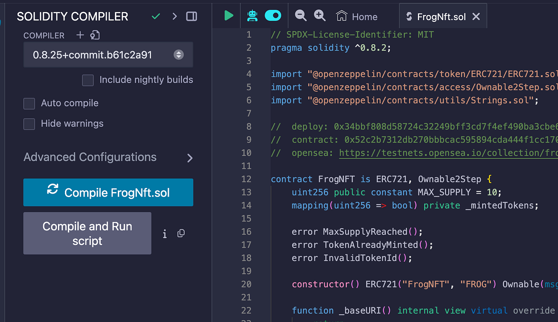
Task: Zoom out the editor with the magnifier icon
Action: (300, 16)
